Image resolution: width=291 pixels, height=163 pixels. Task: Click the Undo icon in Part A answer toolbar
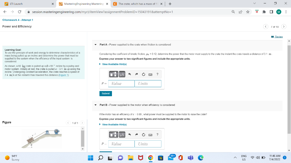pyautogui.click(x=129, y=74)
